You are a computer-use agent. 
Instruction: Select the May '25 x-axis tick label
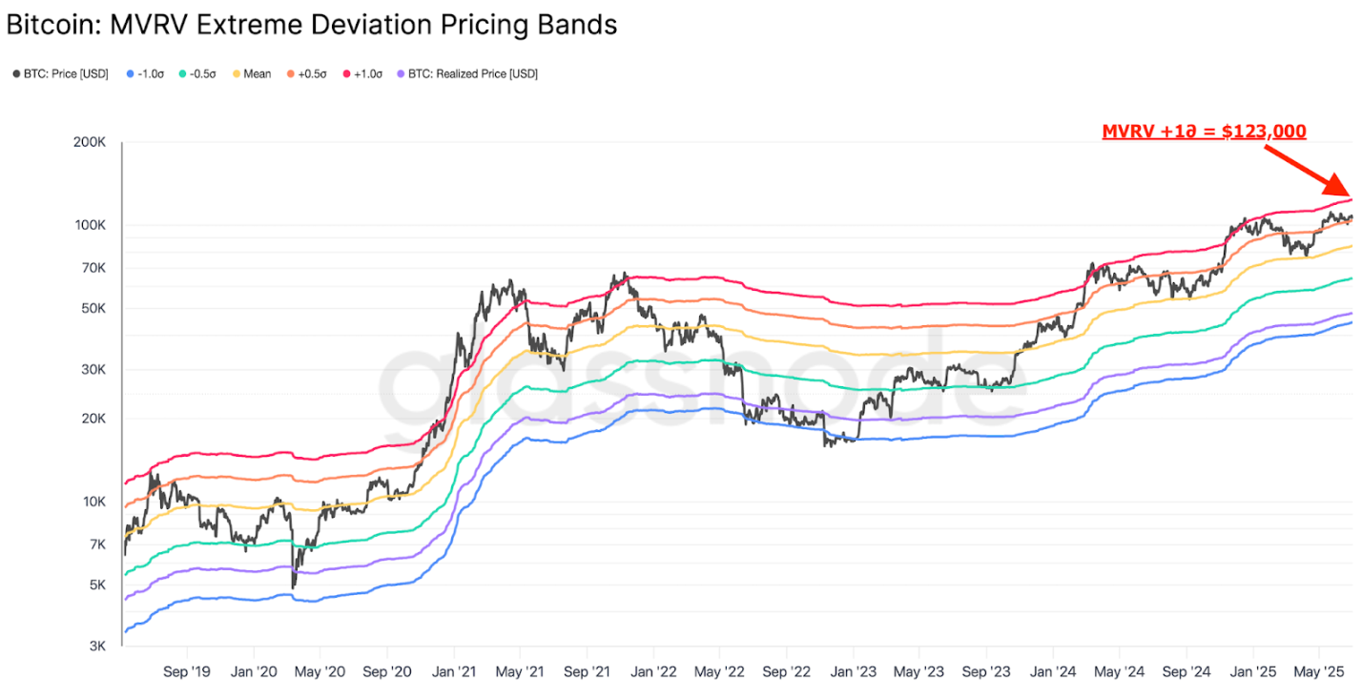click(x=1319, y=671)
